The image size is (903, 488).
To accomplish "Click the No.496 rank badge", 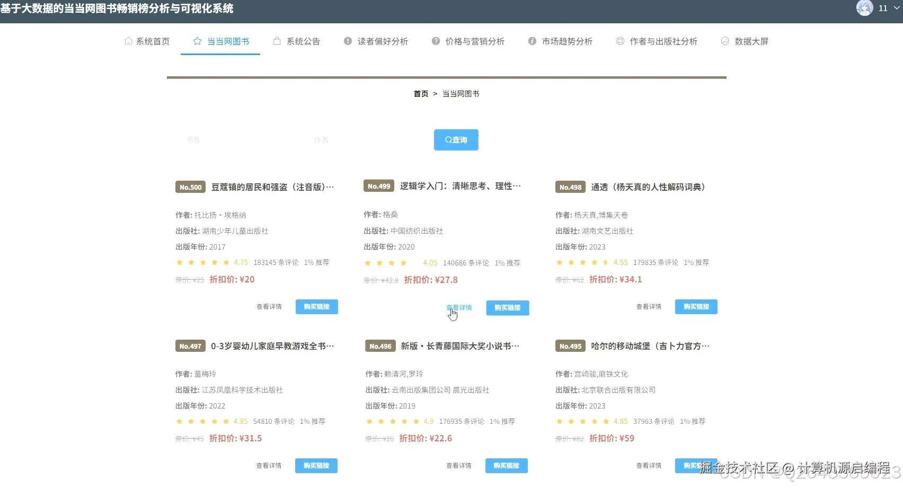I will (x=380, y=346).
